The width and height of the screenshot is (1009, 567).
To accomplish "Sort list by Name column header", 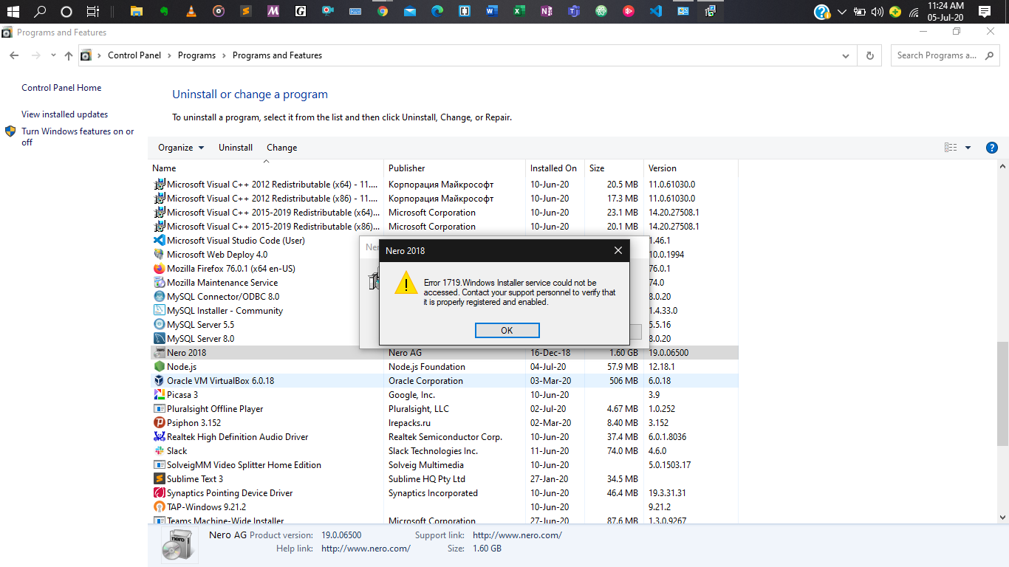I will click(x=266, y=168).
